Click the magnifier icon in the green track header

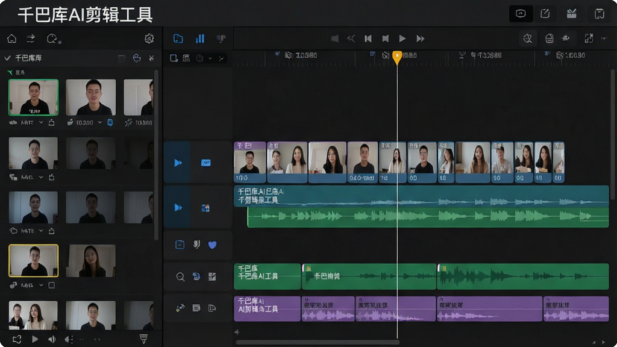click(x=180, y=277)
